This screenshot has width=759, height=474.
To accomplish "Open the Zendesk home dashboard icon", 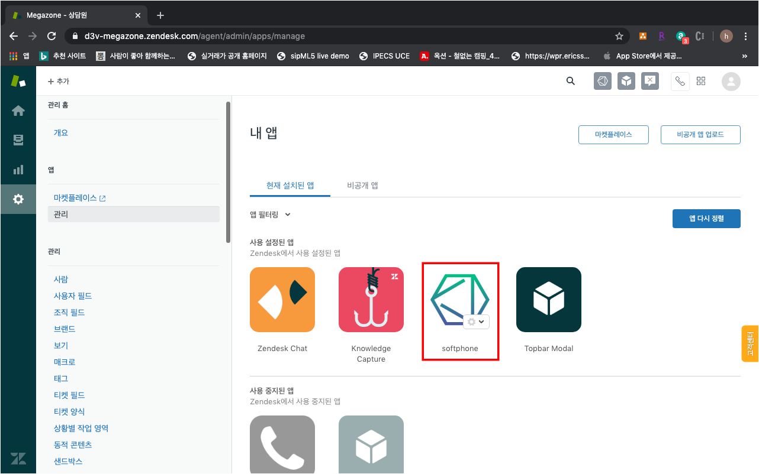I will click(18, 111).
